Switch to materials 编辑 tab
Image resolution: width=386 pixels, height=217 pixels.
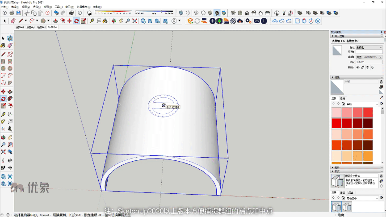[x=342, y=98]
